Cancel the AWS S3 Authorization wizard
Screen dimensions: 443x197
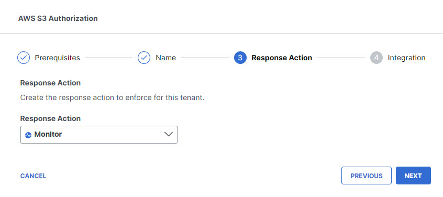[x=33, y=176]
